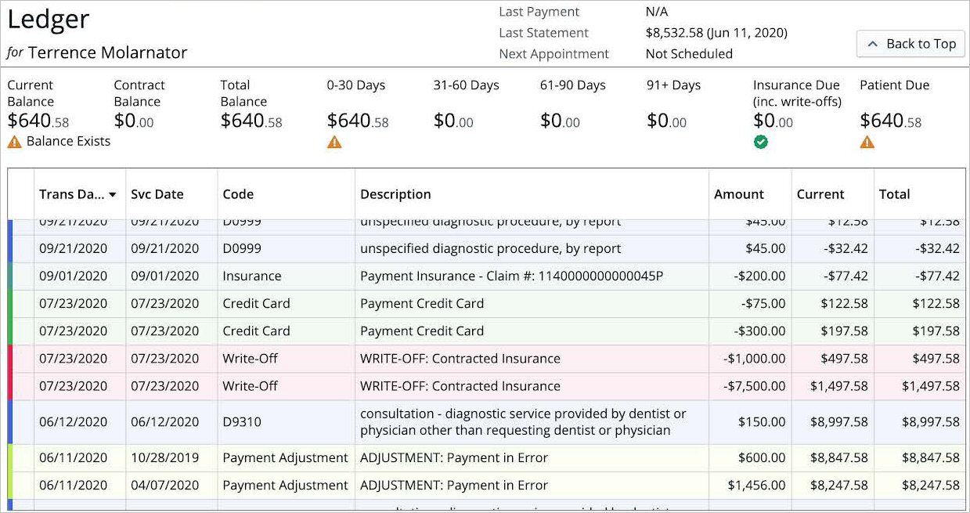
Task: Click the $7,500.00 Write-Off row
Action: coord(470,386)
